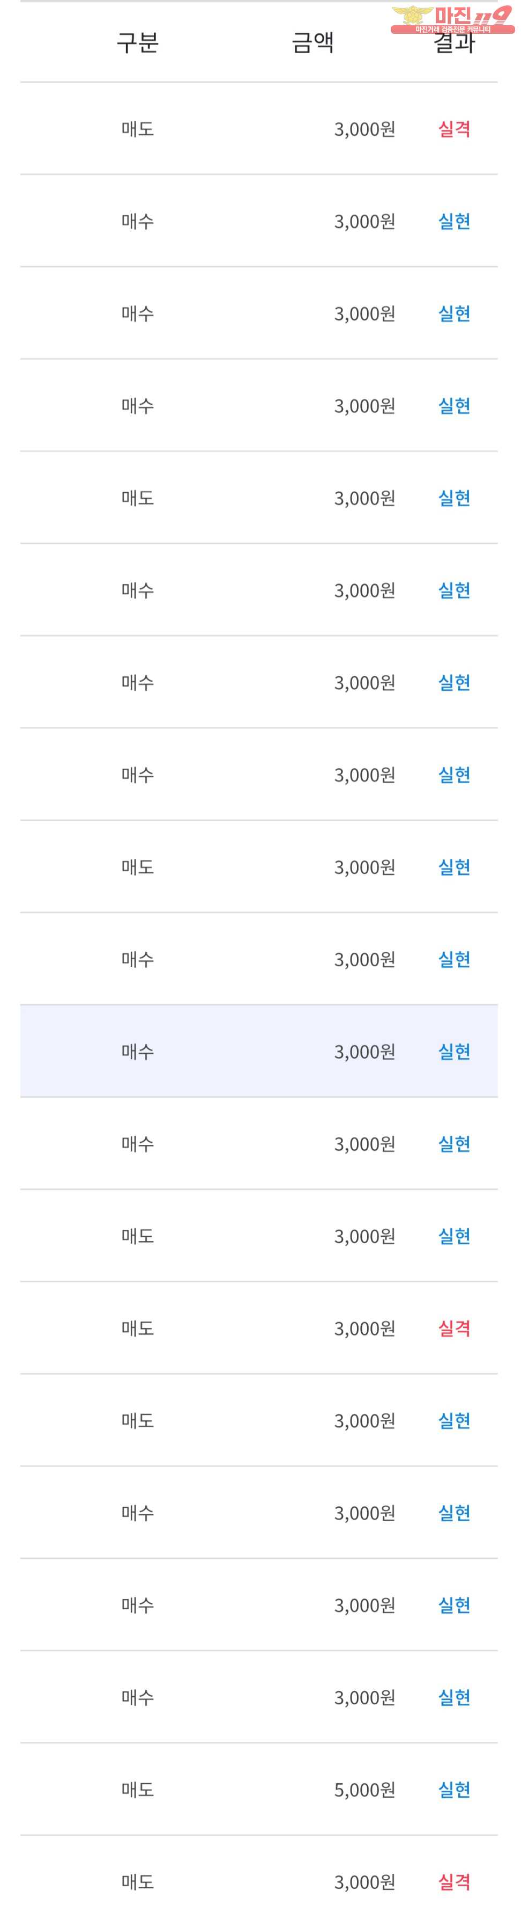Viewport: 521px width, 1912px height.
Task: Click the 실격 result in the last row
Action: click(x=455, y=1881)
